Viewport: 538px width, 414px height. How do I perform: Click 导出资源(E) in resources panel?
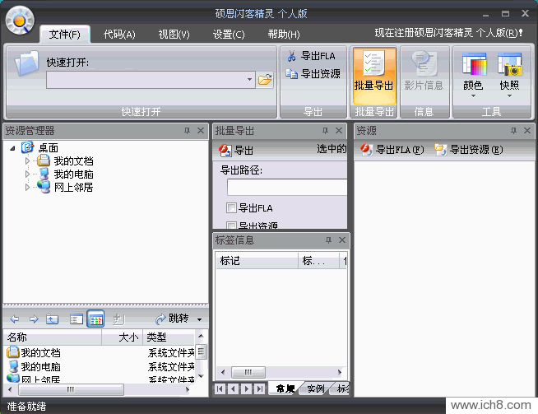[469, 150]
